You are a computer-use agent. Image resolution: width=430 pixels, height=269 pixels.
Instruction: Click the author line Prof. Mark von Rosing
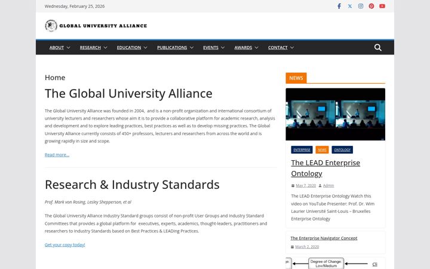tap(88, 202)
